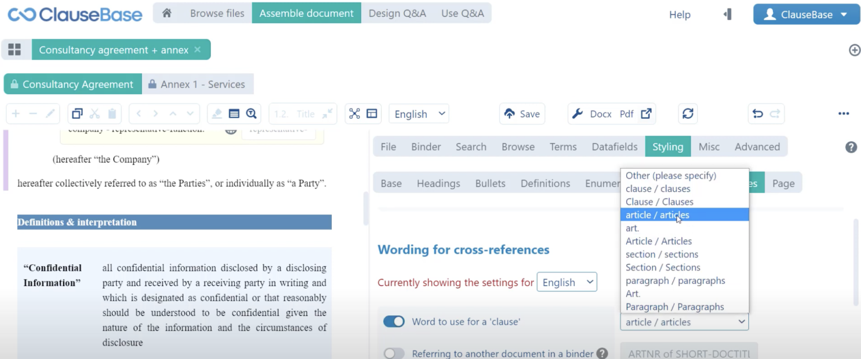Expand 'Currently showing the settings for' language dropdown

(x=567, y=282)
